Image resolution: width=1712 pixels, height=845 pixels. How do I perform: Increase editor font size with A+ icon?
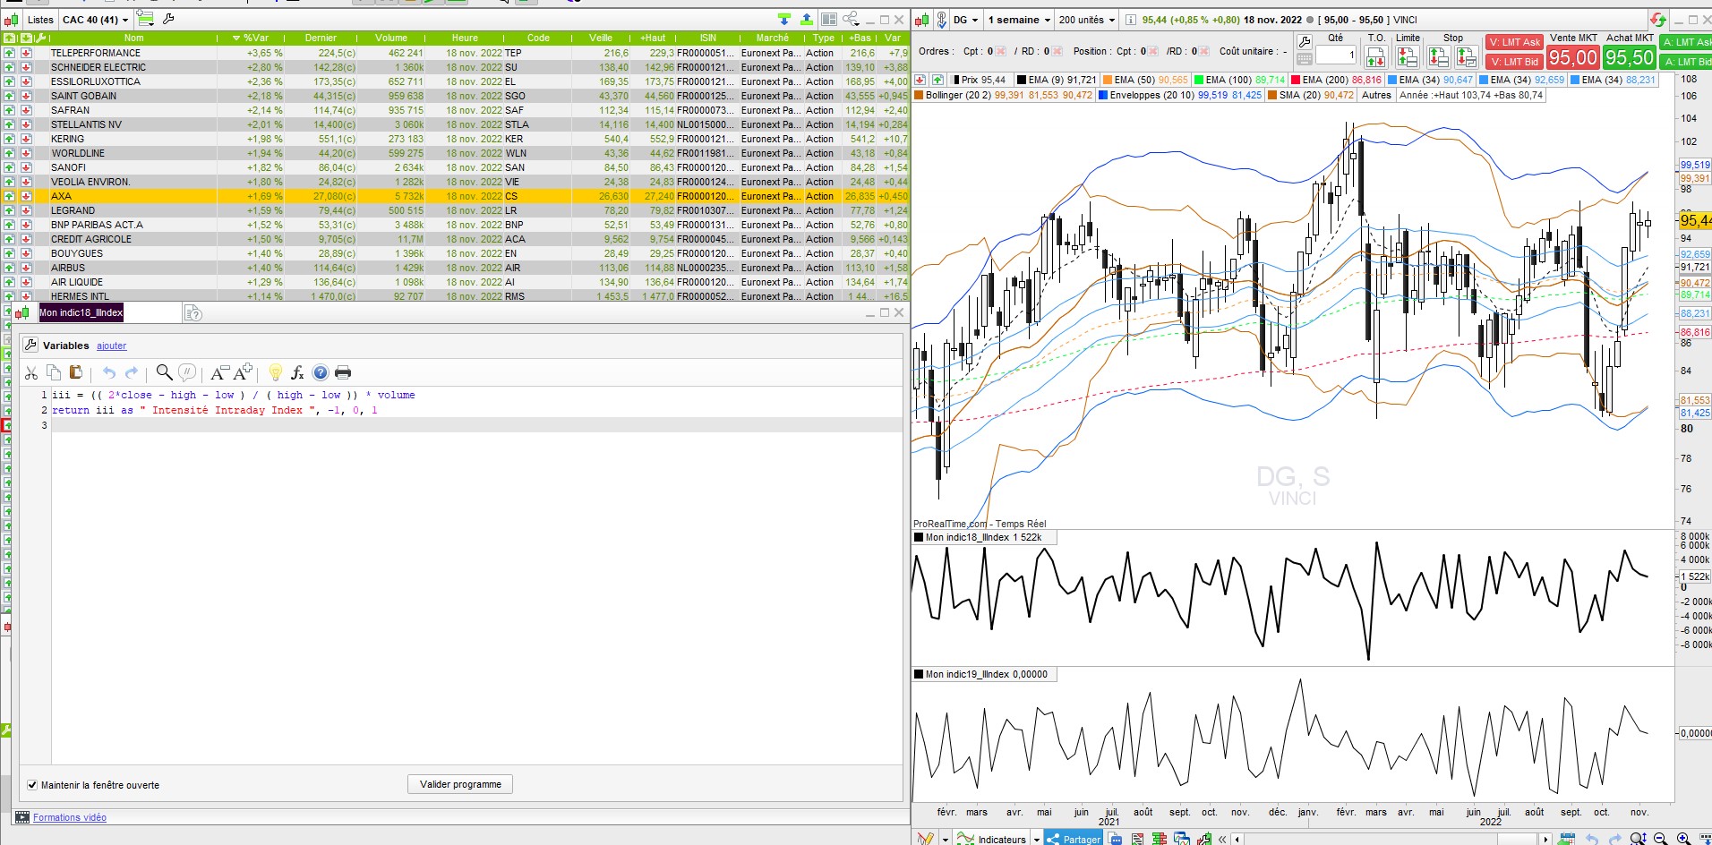pos(243,373)
